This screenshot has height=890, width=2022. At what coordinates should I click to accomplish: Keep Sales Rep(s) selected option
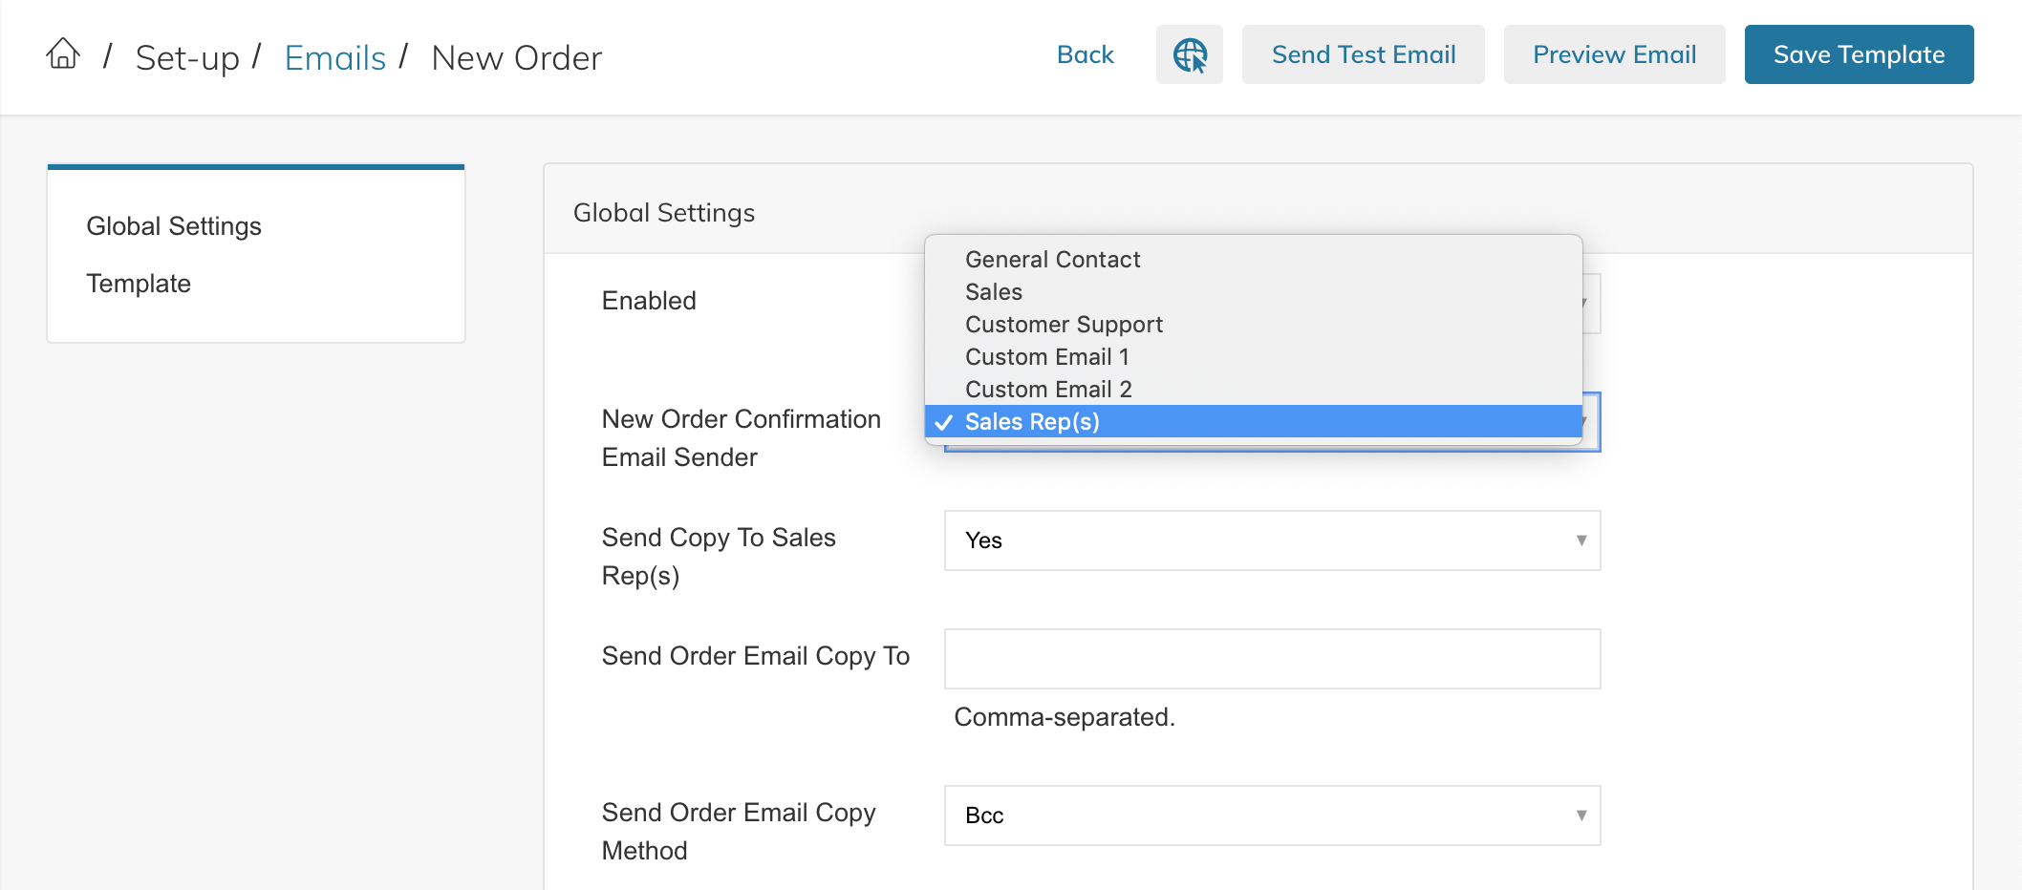coord(1254,422)
